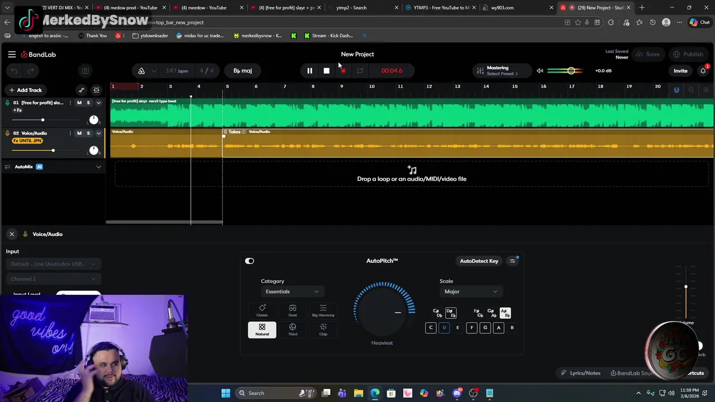Select the Classic AutoPitch preset
The width and height of the screenshot is (715, 402).
tap(262, 311)
